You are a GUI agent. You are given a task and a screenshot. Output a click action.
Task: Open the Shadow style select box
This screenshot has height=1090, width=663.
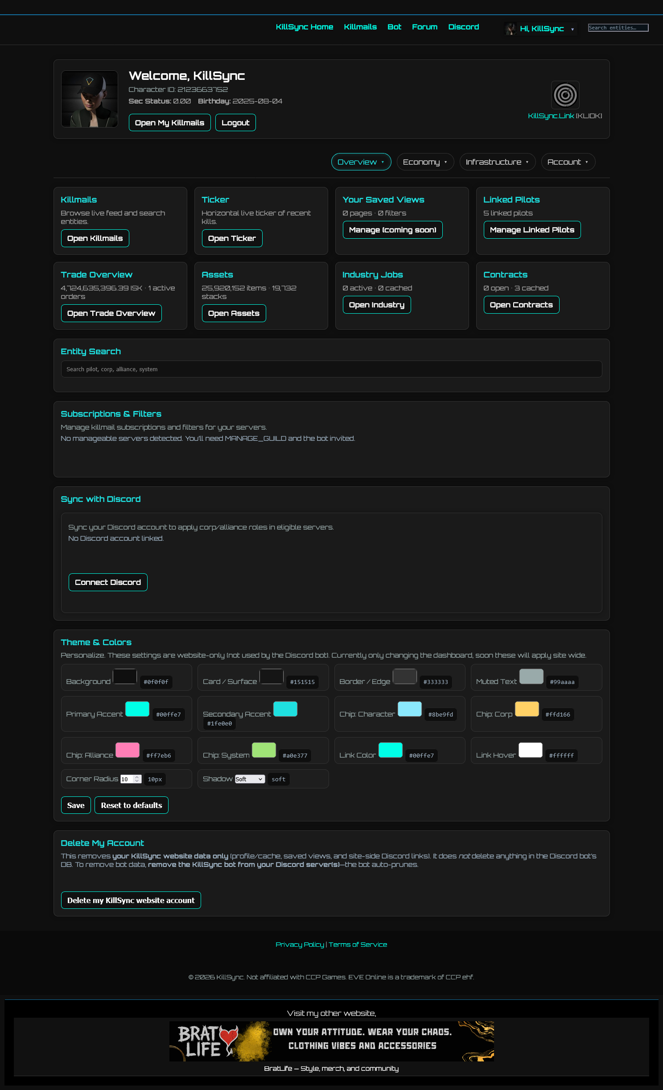tap(250, 779)
